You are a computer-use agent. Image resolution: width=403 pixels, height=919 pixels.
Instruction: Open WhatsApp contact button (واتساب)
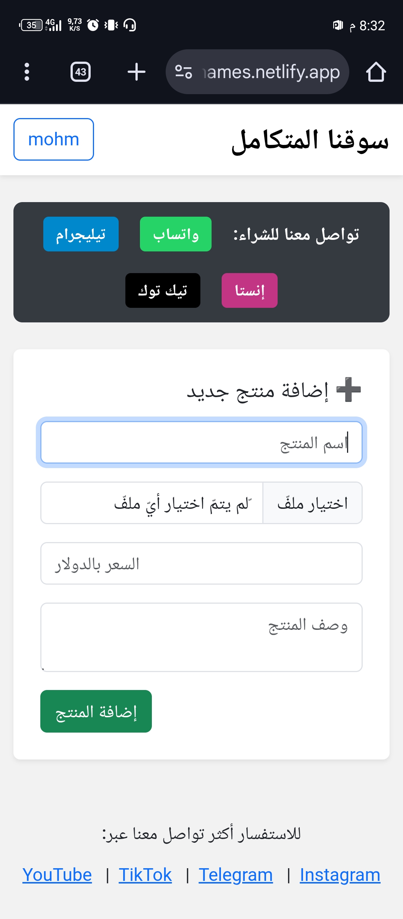pyautogui.click(x=176, y=234)
